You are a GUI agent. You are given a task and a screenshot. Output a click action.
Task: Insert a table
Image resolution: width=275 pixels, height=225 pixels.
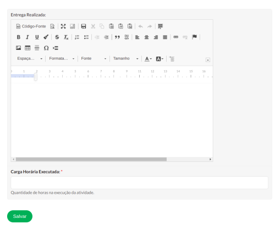pos(28,48)
